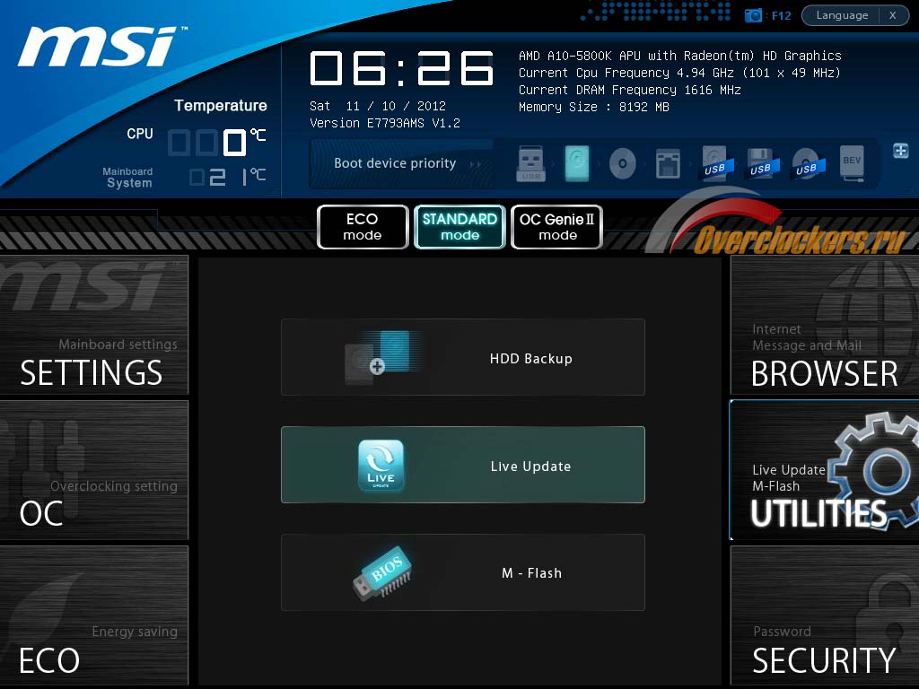Viewport: 919px width, 689px height.
Task: Select the USB key boot device icon
Action: pos(531,163)
